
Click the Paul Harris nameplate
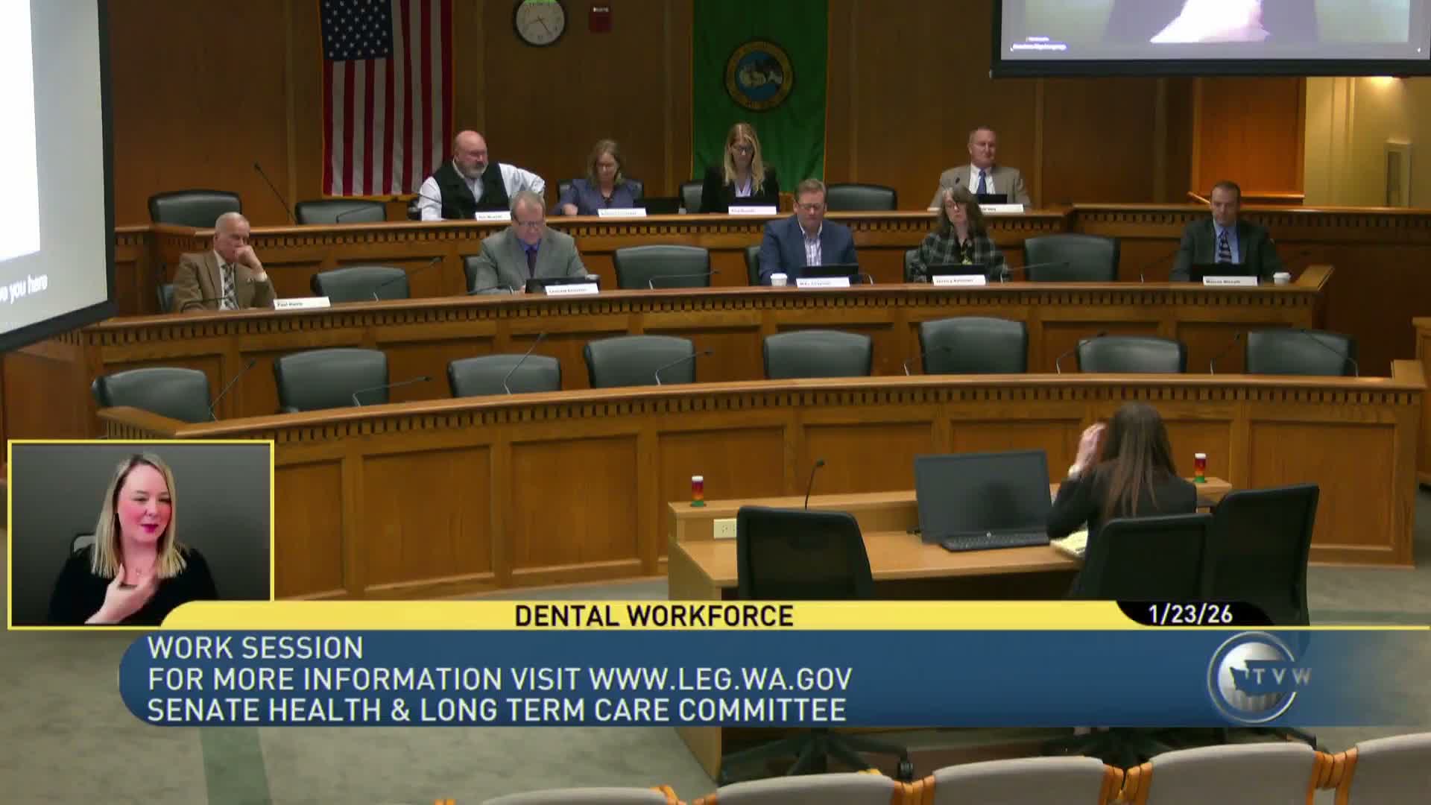click(x=301, y=304)
